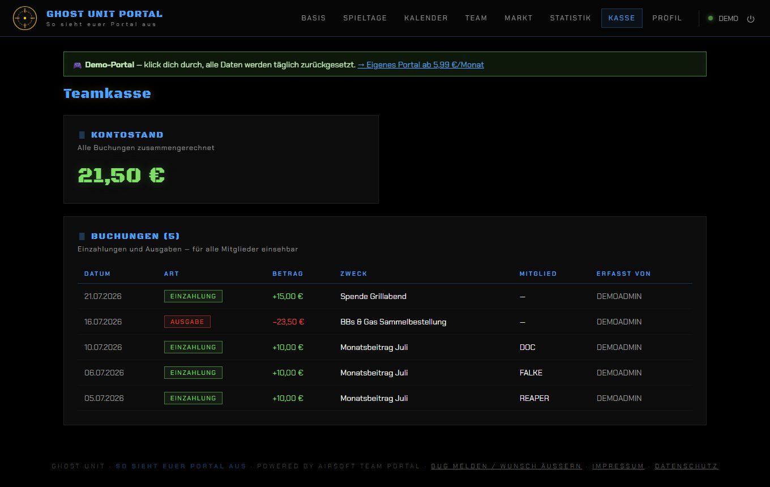Click the 21,50 € account balance
This screenshot has width=770, height=487.
click(x=121, y=175)
